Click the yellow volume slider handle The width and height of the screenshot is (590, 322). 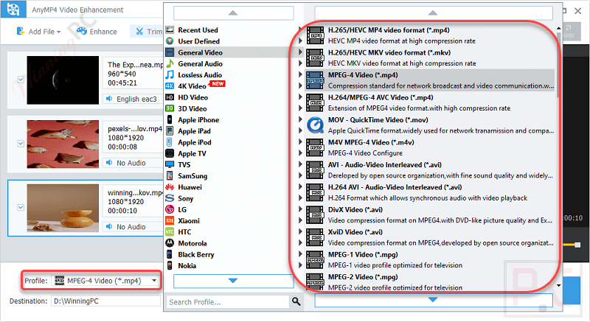click(x=577, y=245)
